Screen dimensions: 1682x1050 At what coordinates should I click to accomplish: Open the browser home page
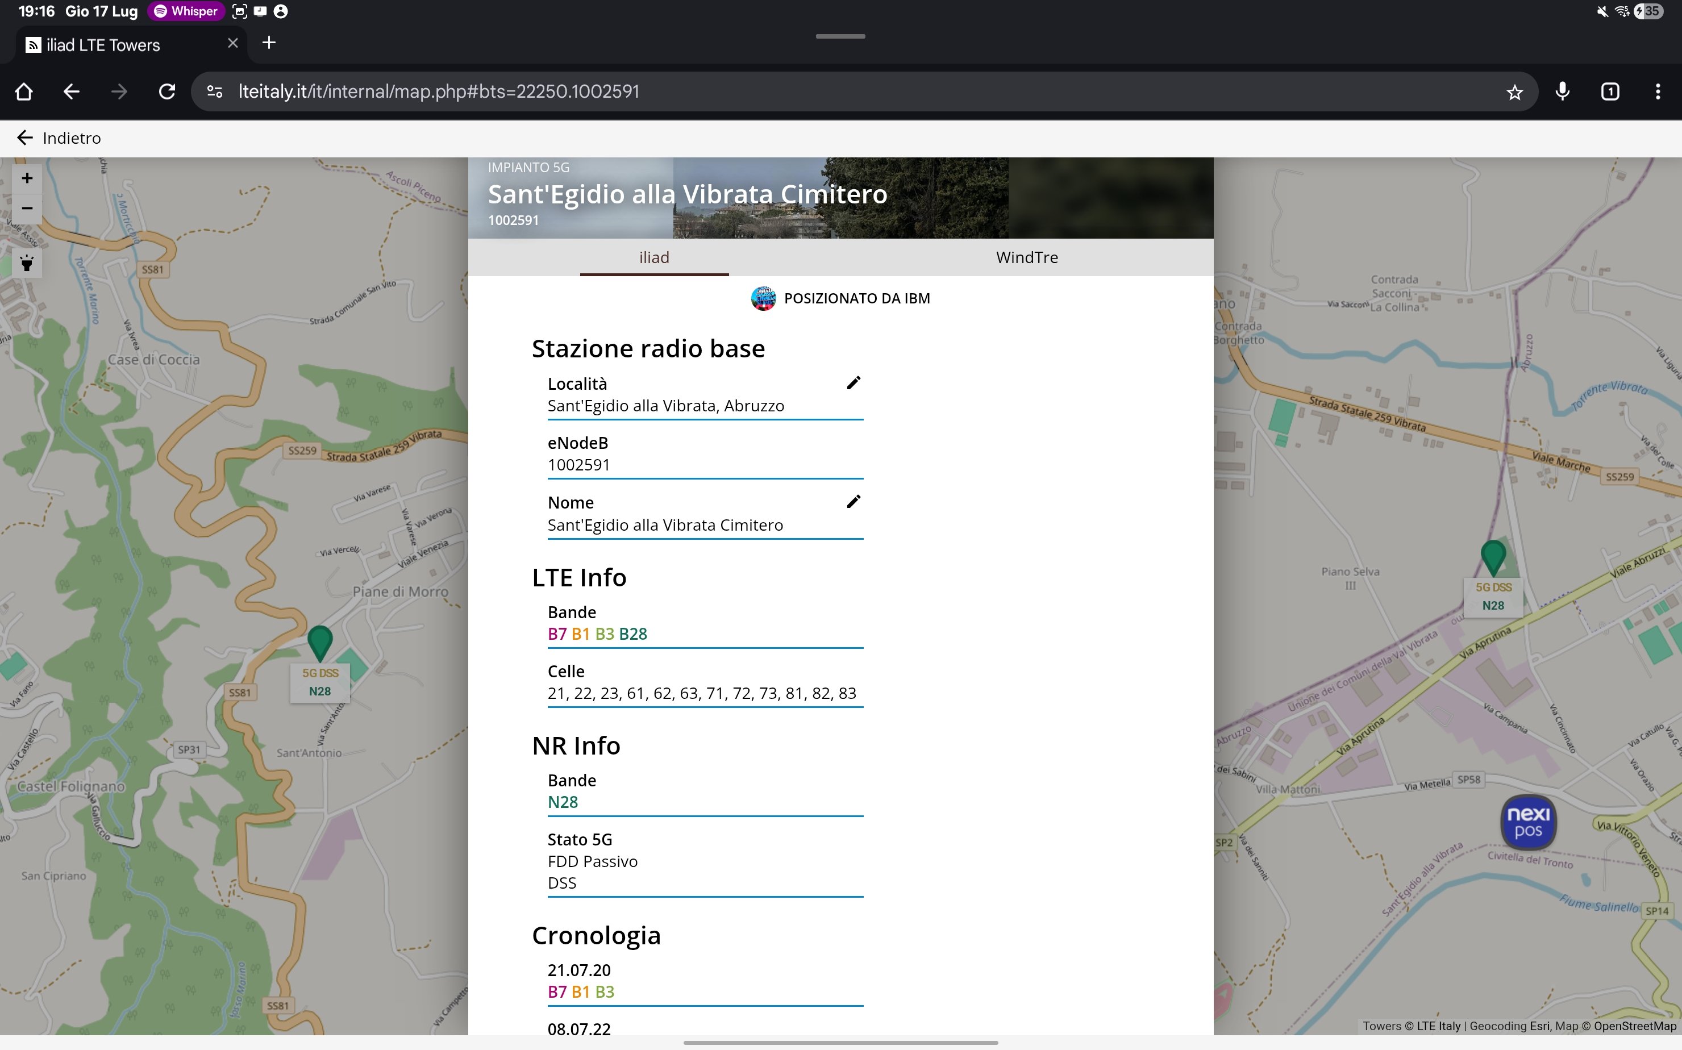point(24,91)
